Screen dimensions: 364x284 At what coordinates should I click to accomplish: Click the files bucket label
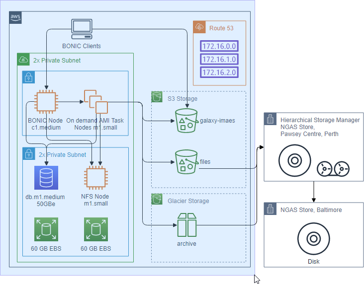coord(205,161)
